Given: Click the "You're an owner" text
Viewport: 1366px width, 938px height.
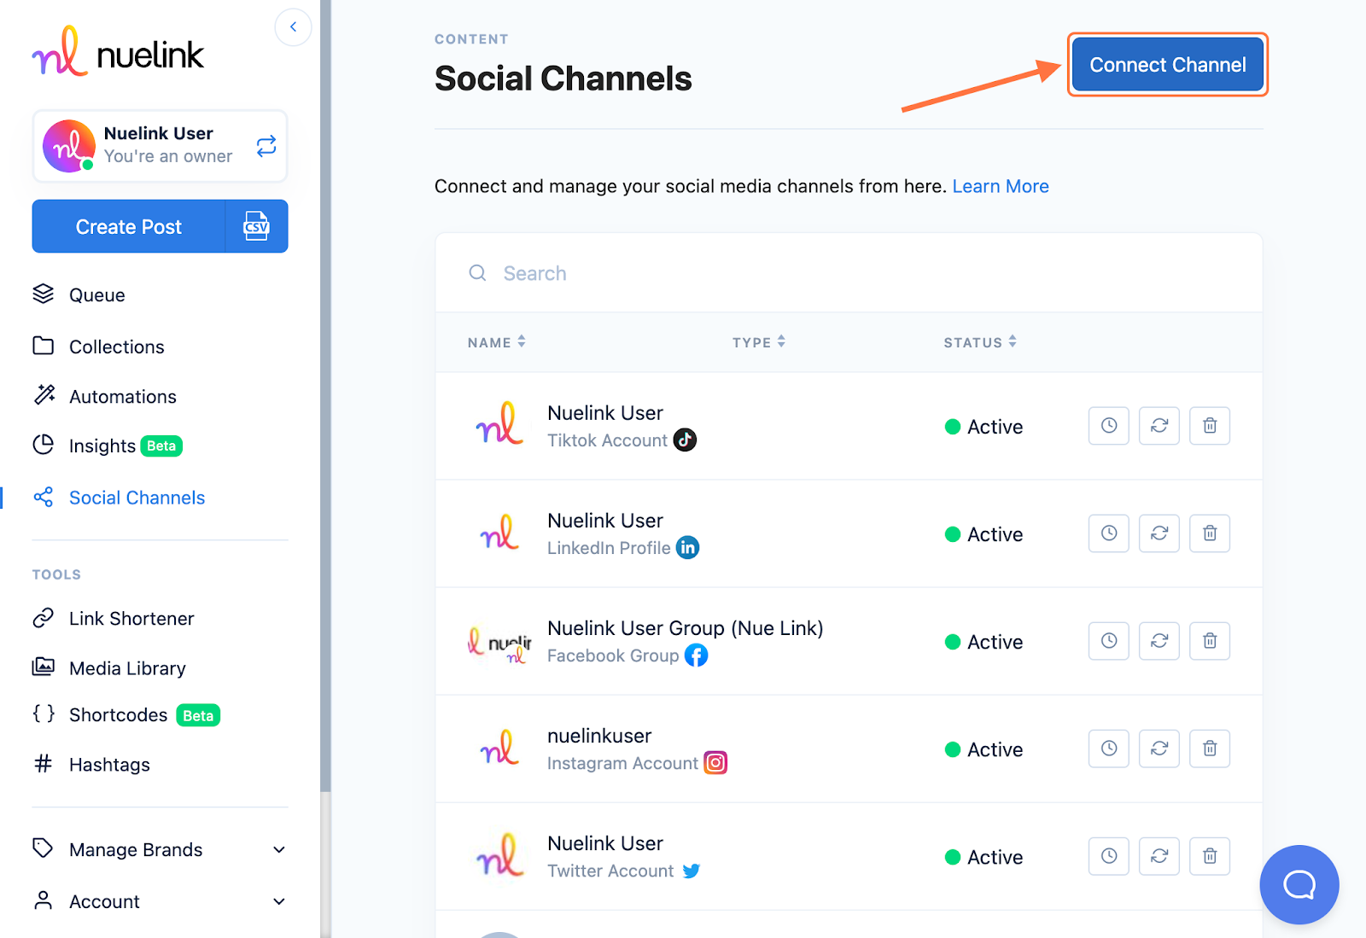Looking at the screenshot, I should 168,156.
